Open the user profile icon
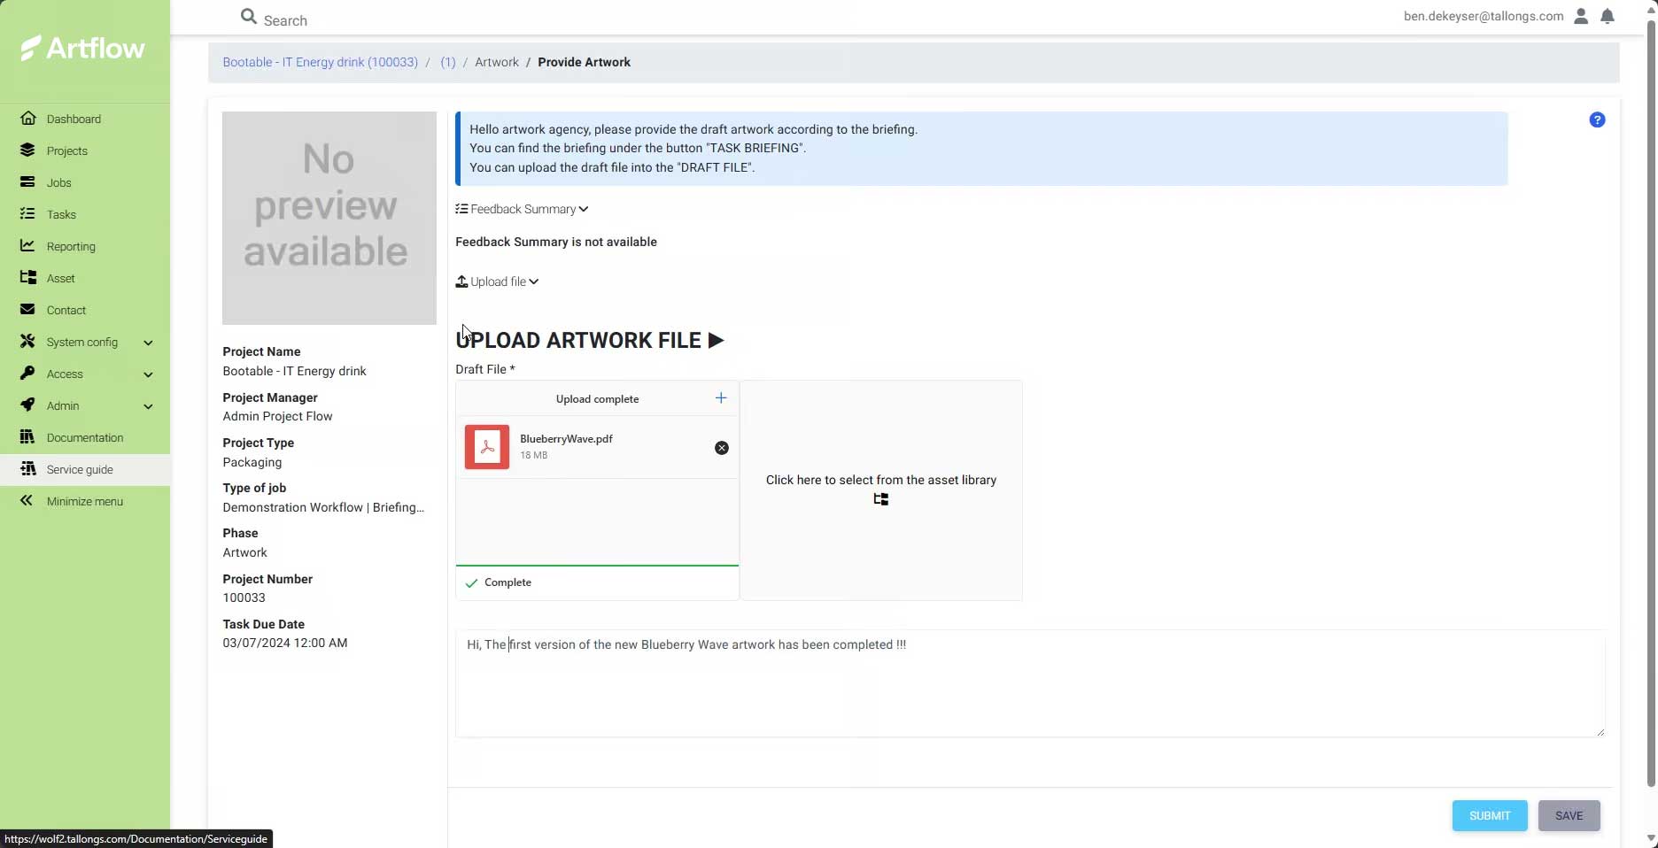The height and width of the screenshot is (848, 1658). pos(1581,16)
